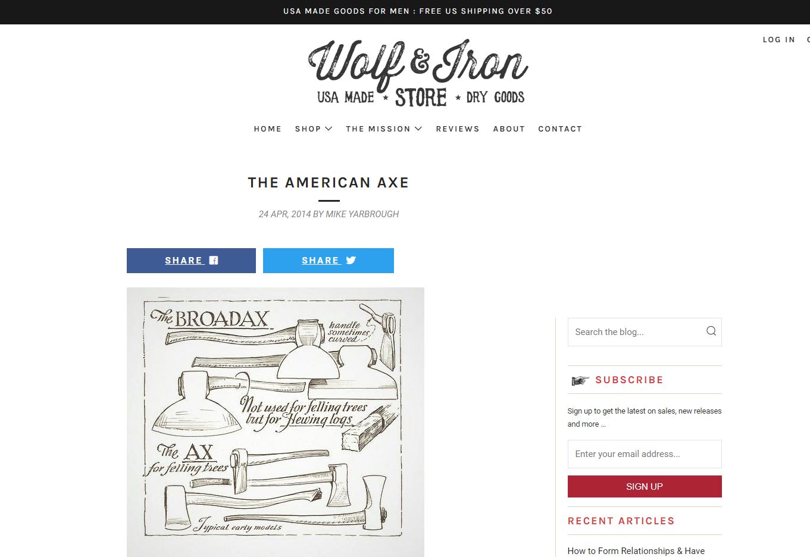Screen dimensions: 810x557
Task: Click the Wolf & Iron Store logo
Action: click(x=418, y=73)
